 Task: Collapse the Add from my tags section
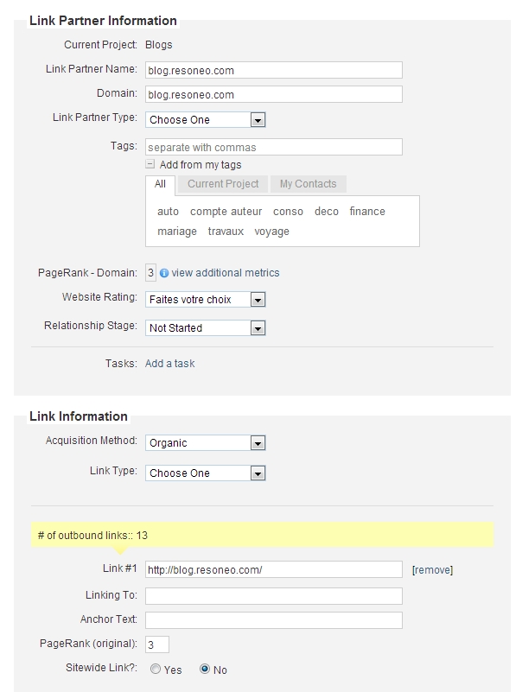coord(150,164)
